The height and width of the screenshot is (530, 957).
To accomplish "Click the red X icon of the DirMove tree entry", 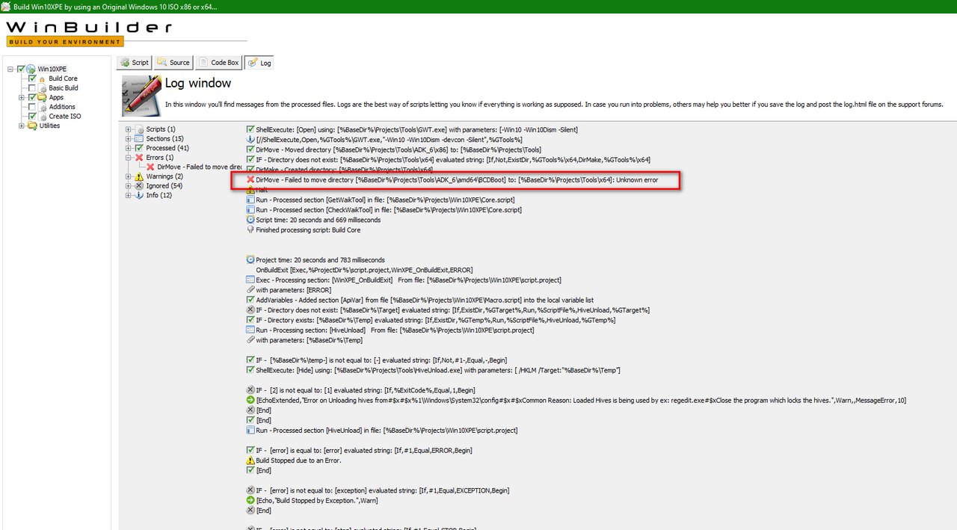I will 150,167.
